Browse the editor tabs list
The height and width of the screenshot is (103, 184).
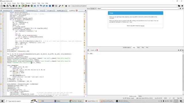pos(1,11)
